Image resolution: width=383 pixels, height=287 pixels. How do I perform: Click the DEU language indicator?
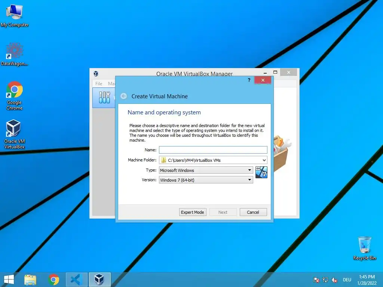click(347, 280)
